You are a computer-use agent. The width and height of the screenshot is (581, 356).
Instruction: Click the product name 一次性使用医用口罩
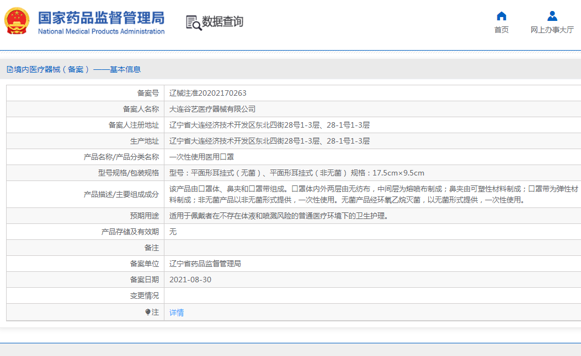click(201, 157)
